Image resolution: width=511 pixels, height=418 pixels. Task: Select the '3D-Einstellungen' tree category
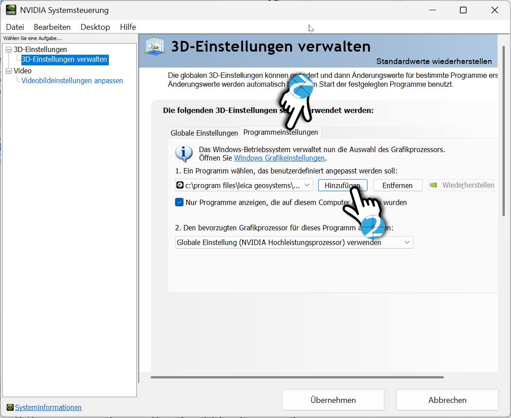point(40,49)
